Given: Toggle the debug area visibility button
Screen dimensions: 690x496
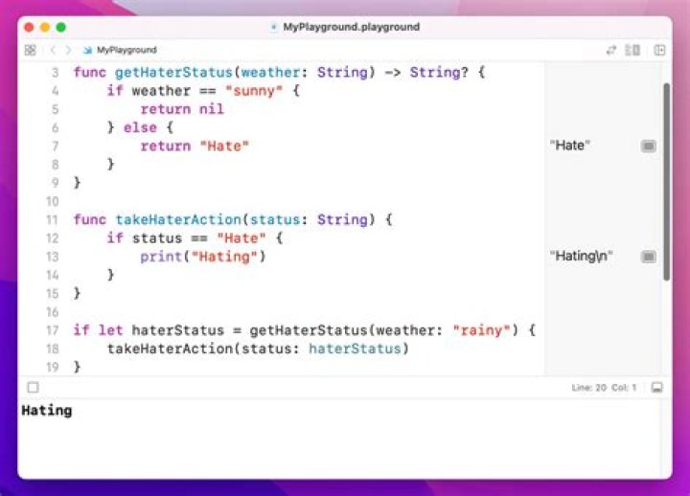Looking at the screenshot, I should click(656, 388).
